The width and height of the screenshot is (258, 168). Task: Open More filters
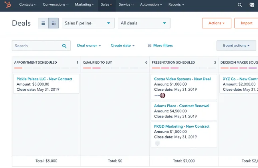[x=160, y=46]
